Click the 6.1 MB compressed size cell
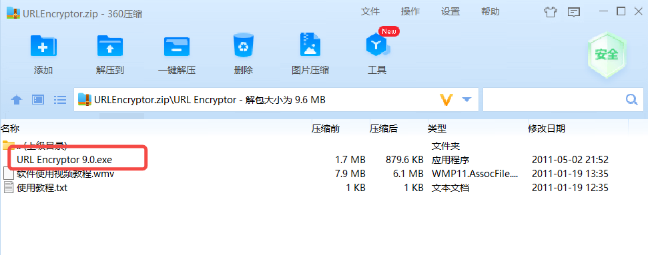The height and width of the screenshot is (255, 648). tap(408, 174)
